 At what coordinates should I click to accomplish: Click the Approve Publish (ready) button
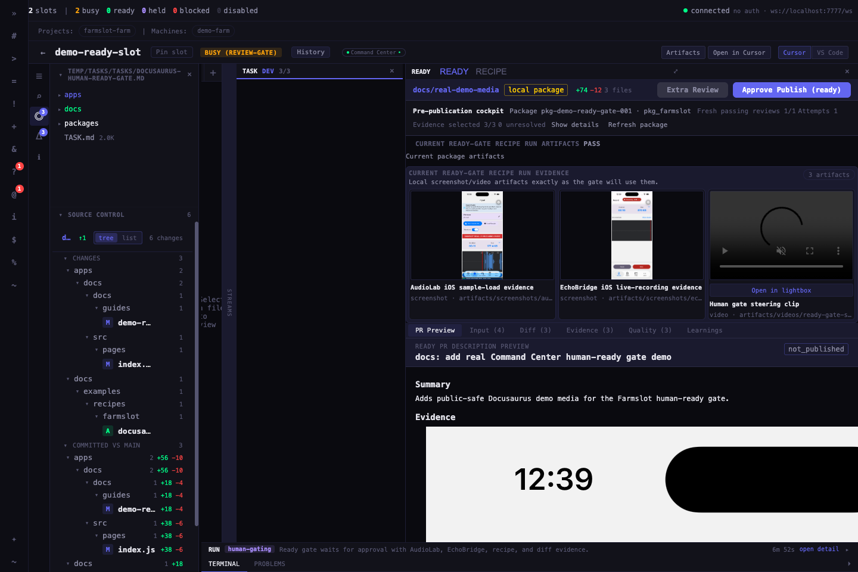tap(791, 90)
